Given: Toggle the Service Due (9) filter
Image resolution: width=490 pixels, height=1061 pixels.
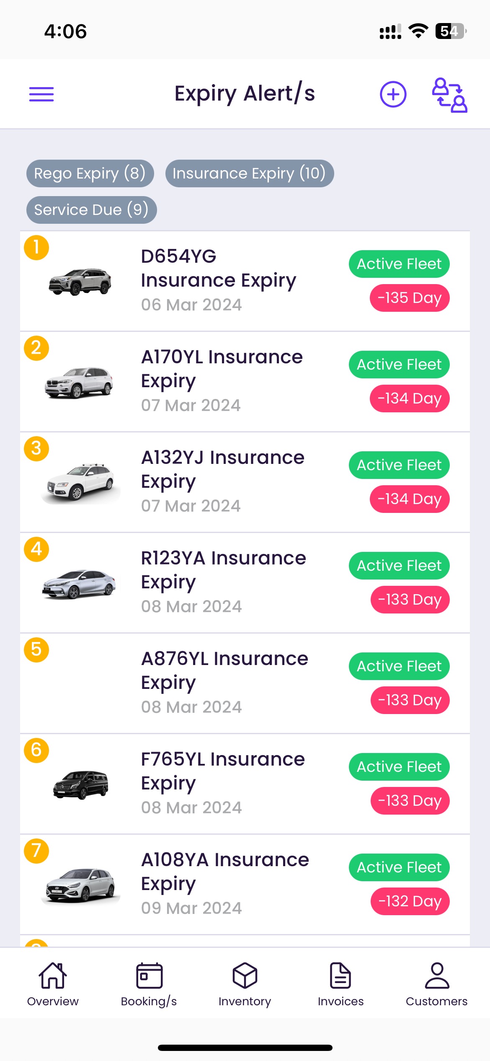Looking at the screenshot, I should pyautogui.click(x=91, y=210).
